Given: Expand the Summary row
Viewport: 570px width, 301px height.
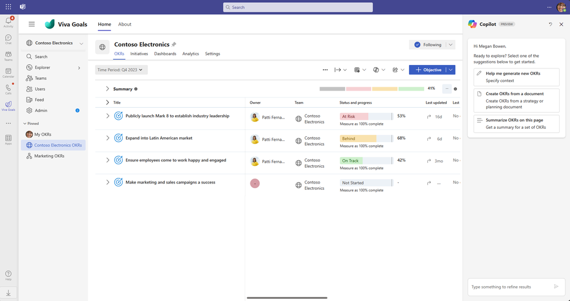Looking at the screenshot, I should coord(107,89).
